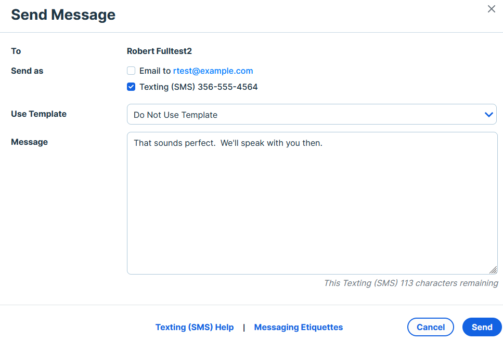Focus the Message text area
This screenshot has width=503, height=341.
312,203
